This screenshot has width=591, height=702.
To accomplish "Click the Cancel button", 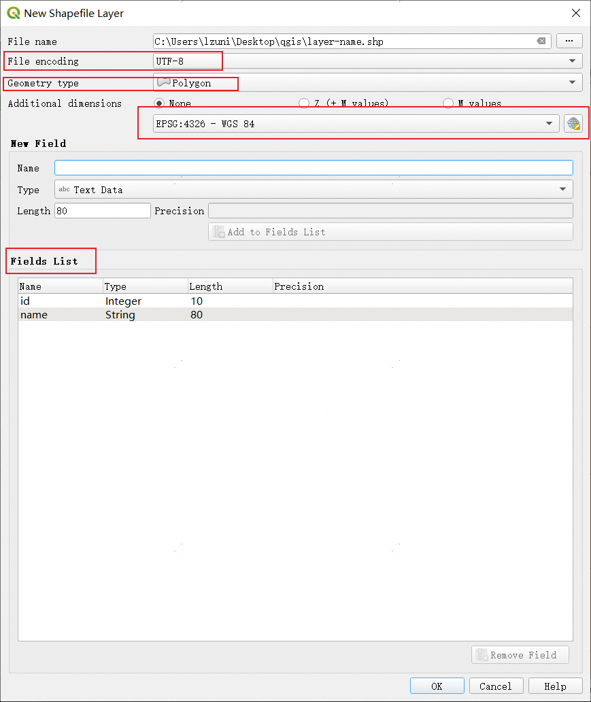I will pos(495,686).
